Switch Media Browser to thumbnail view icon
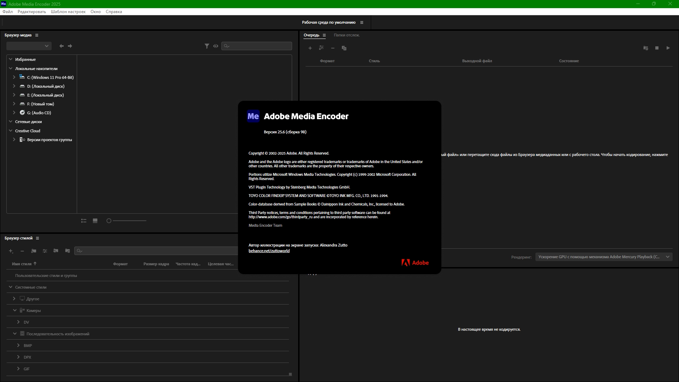Viewport: 679px width, 382px height. click(x=95, y=221)
